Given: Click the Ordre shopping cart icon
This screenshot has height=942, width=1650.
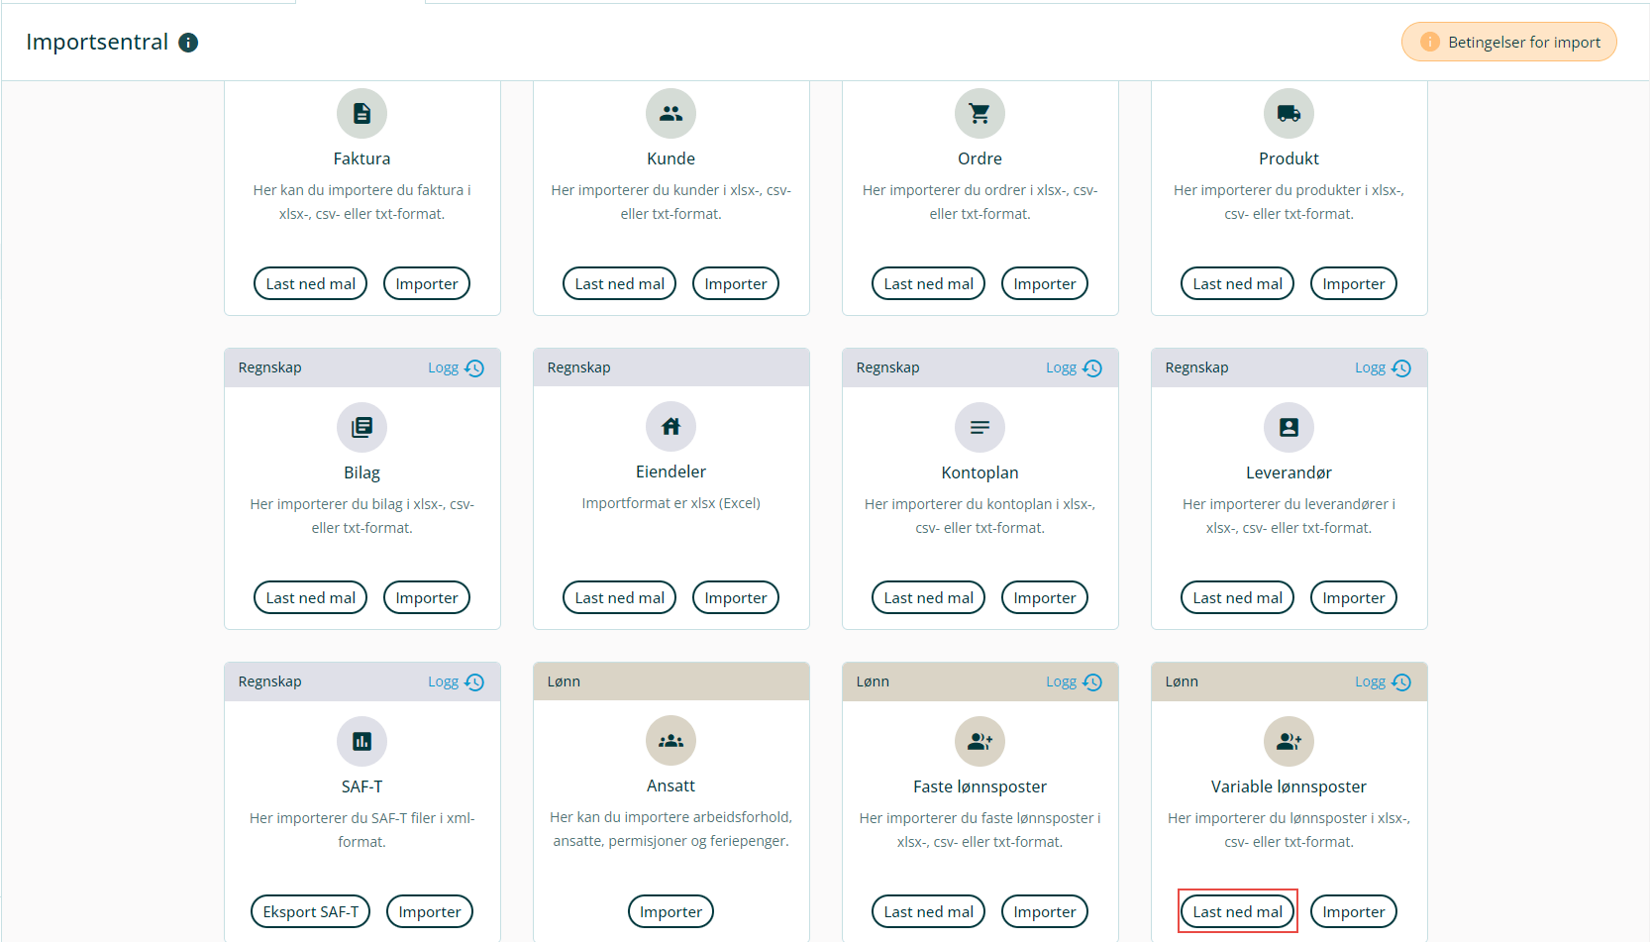Looking at the screenshot, I should point(980,114).
